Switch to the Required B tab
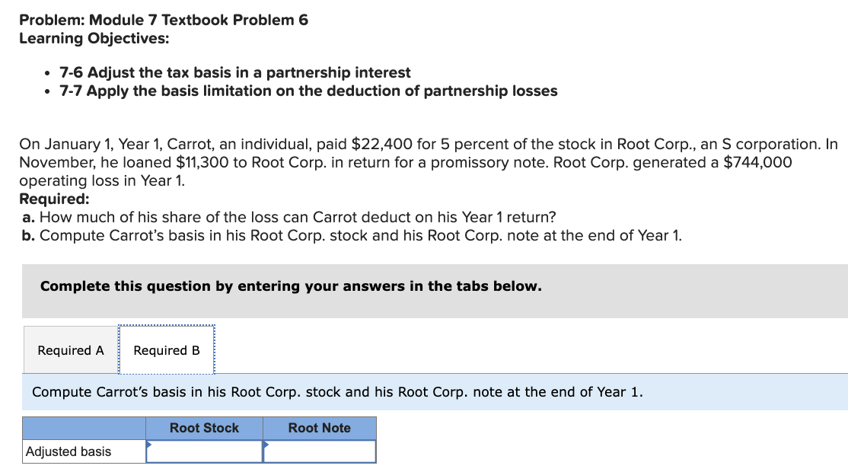The height and width of the screenshot is (472, 848). [167, 349]
